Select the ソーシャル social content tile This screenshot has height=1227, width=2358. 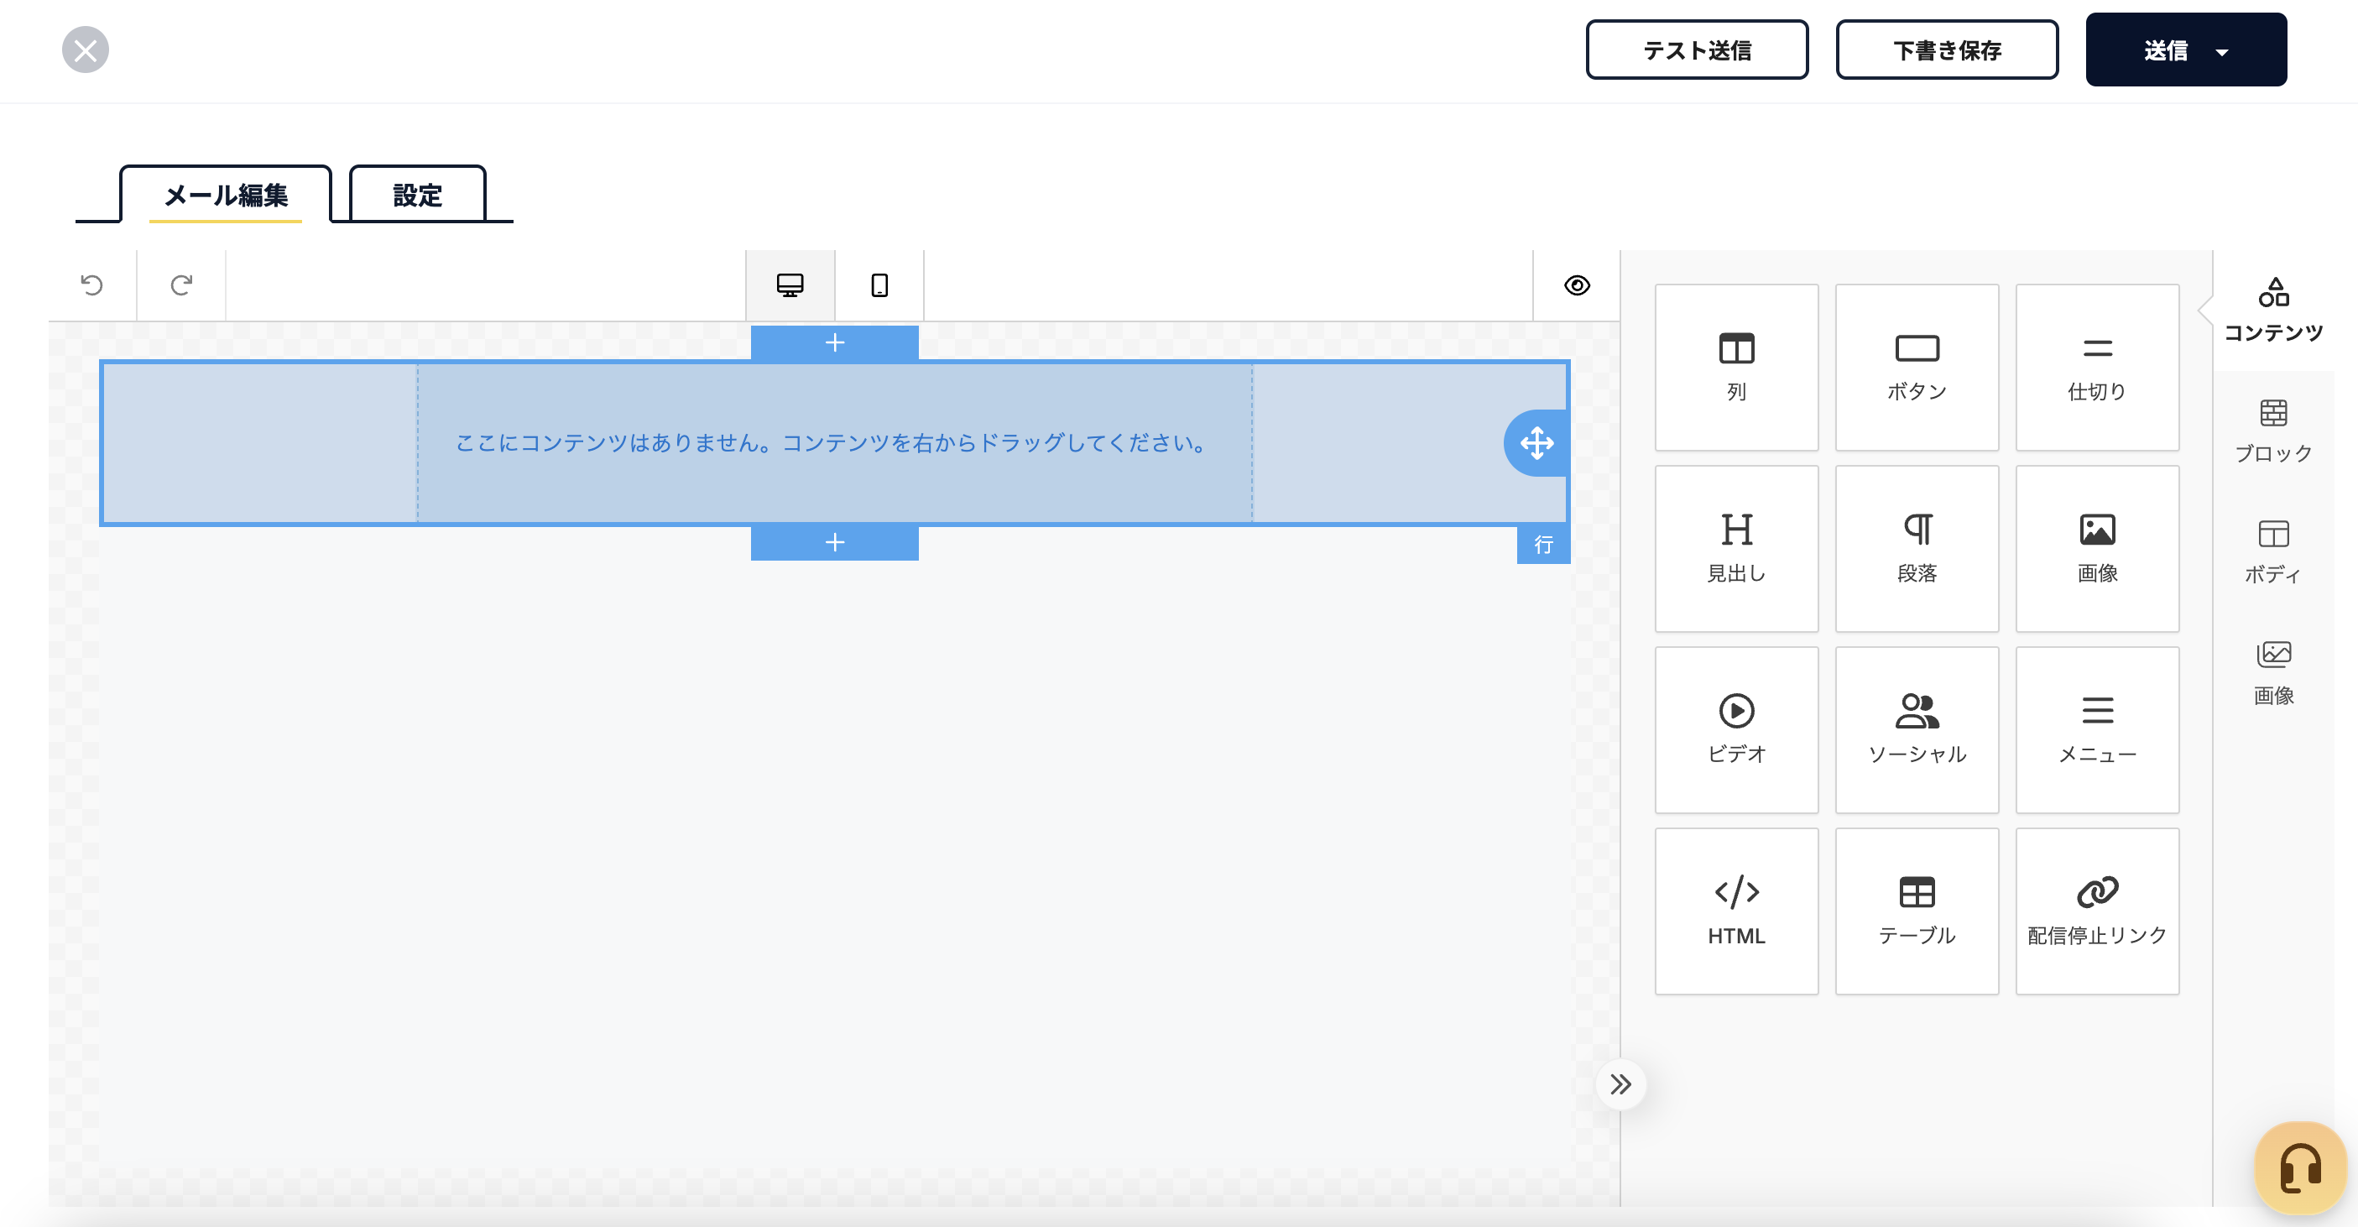click(1917, 730)
